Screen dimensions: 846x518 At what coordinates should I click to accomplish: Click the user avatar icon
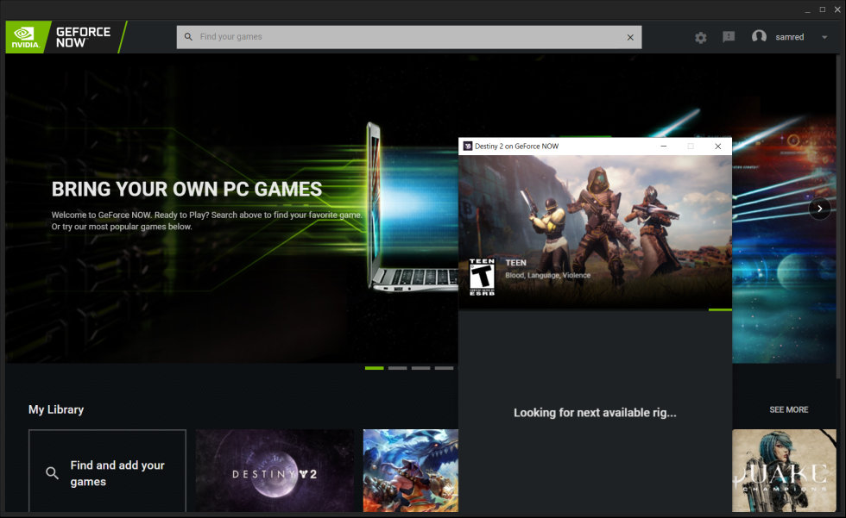coord(759,36)
